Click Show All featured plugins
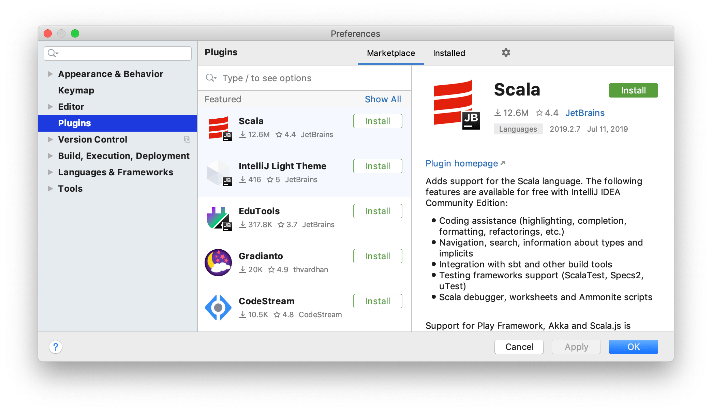This screenshot has height=412, width=712. (383, 100)
